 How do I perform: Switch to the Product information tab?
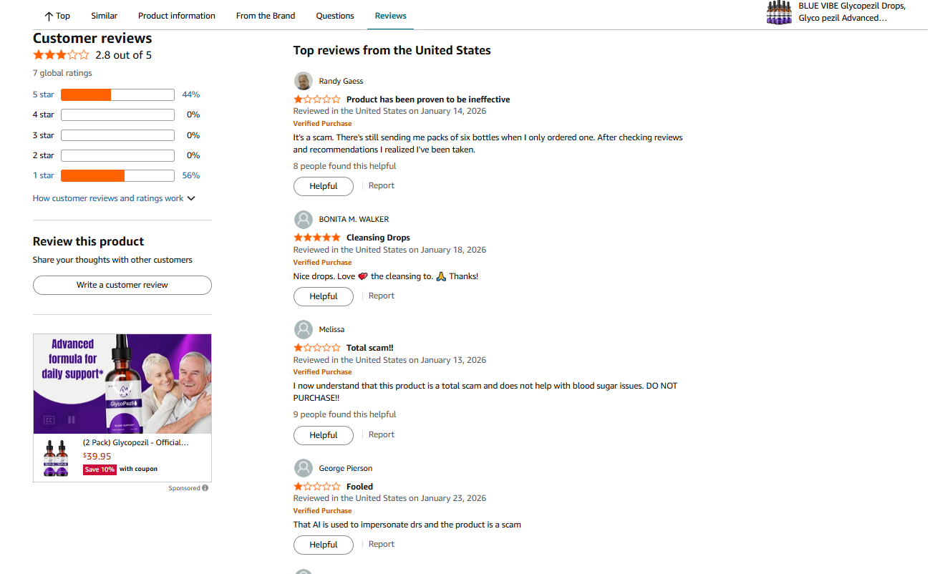click(177, 16)
